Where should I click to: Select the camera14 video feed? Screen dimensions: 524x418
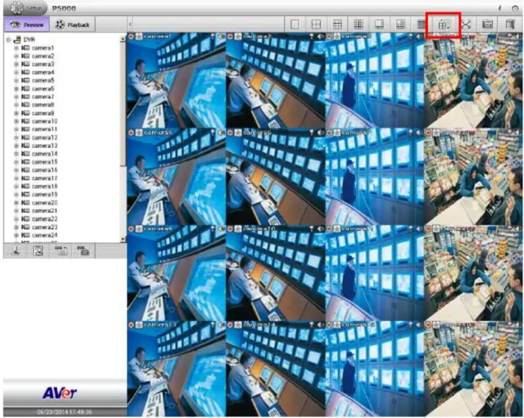276,369
